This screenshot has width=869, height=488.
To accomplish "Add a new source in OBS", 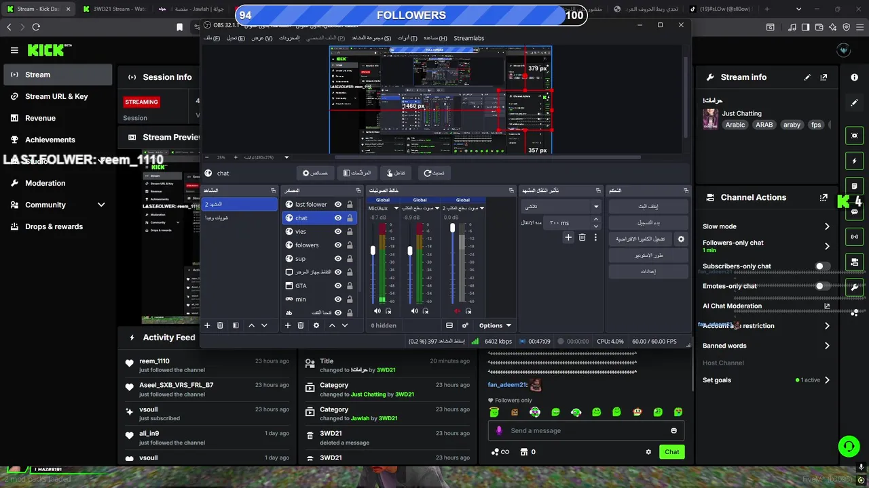I will 288,325.
